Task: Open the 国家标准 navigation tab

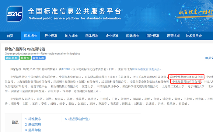Action: click(30, 36)
